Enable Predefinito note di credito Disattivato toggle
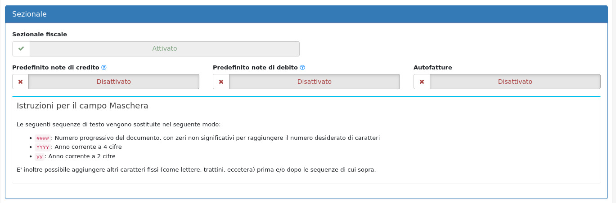The width and height of the screenshot is (616, 203). click(x=113, y=82)
